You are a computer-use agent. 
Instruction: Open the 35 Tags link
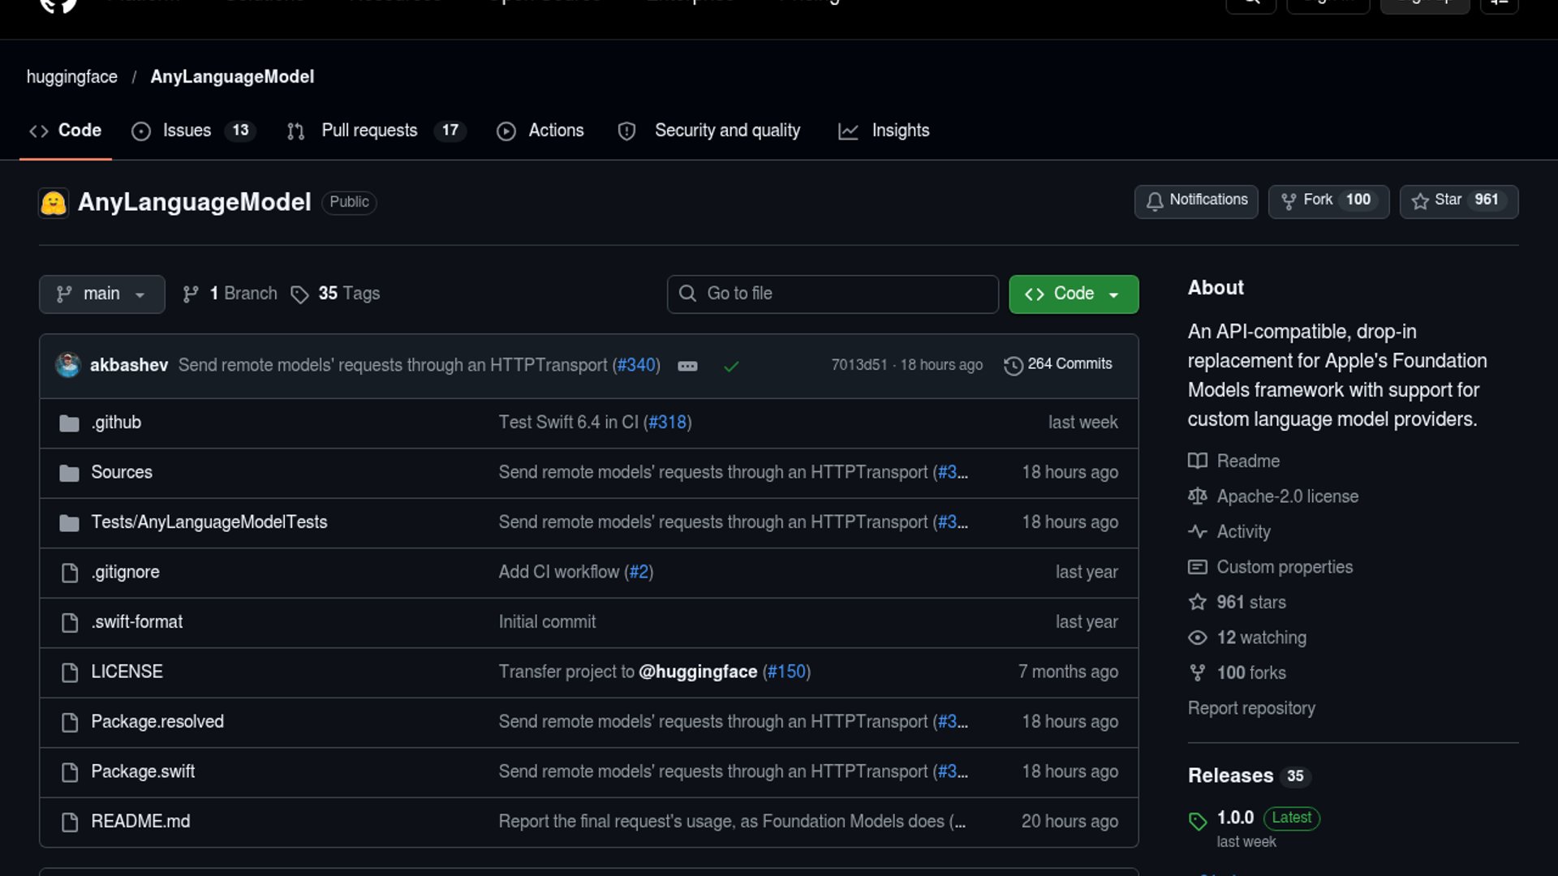[336, 294]
